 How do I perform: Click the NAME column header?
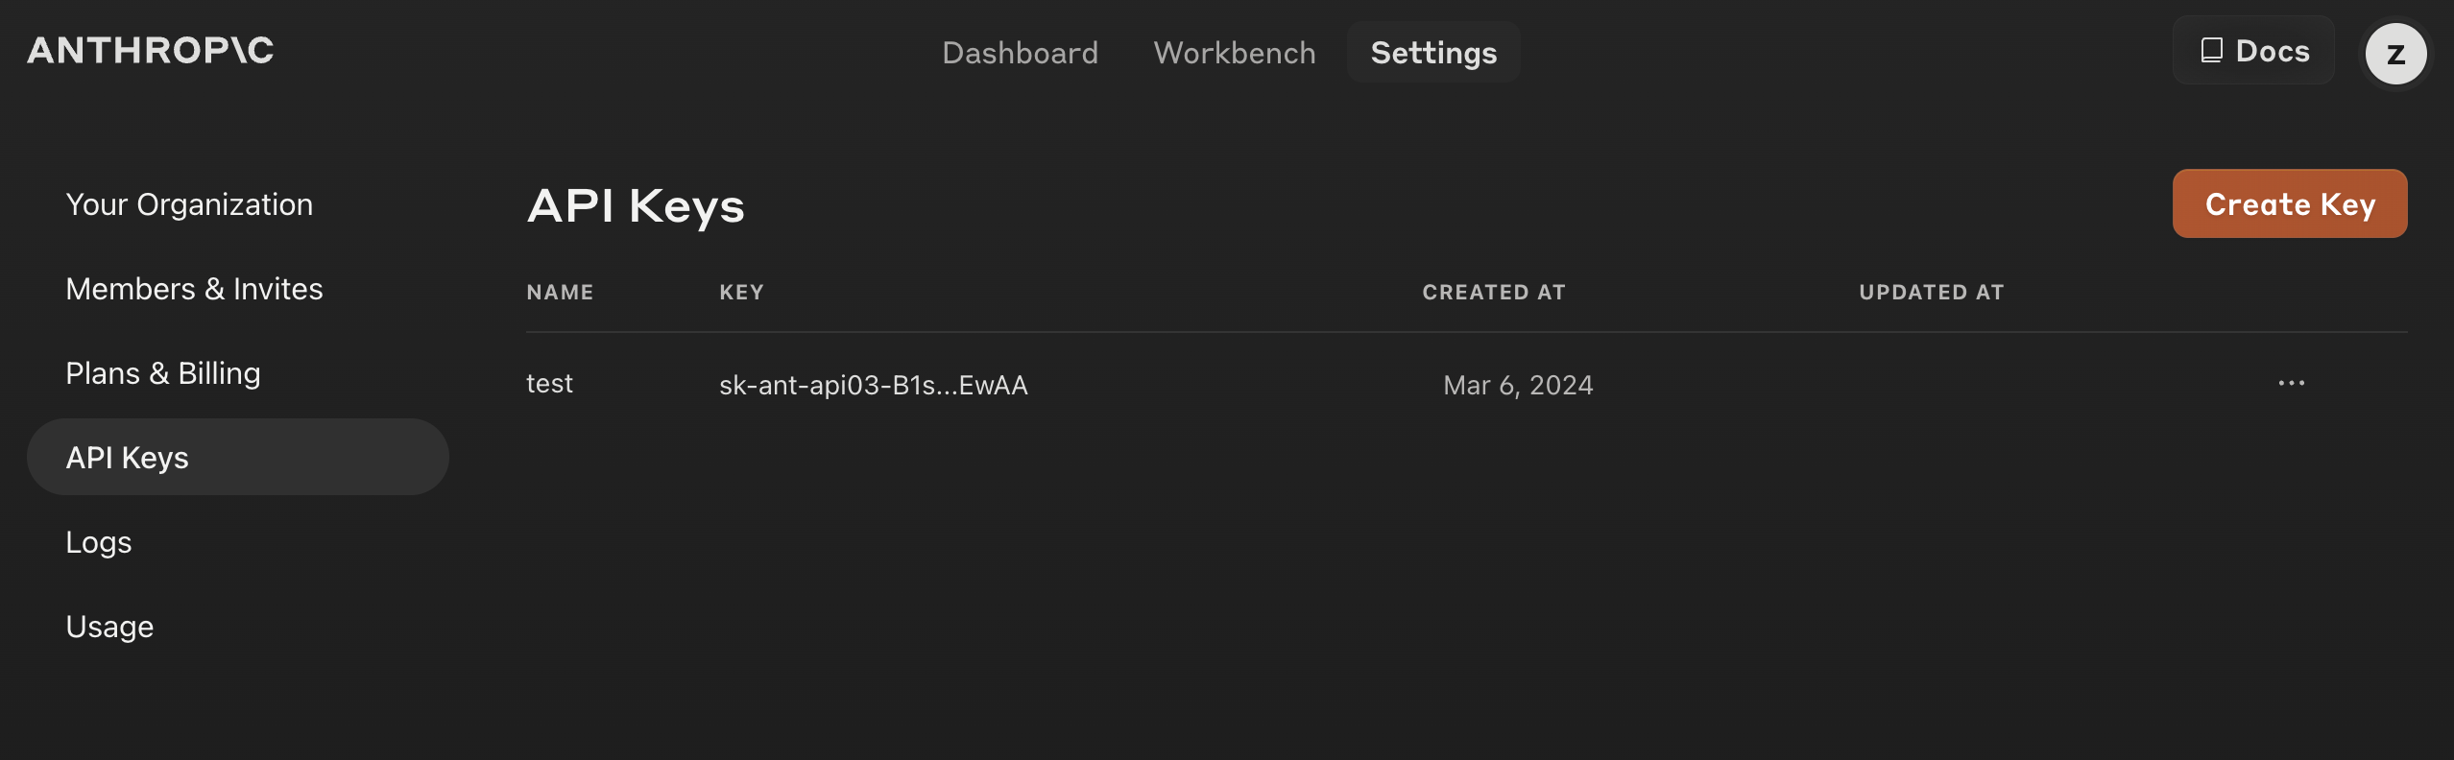(560, 293)
